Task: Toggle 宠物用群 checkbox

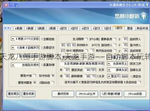Action: 86,51
